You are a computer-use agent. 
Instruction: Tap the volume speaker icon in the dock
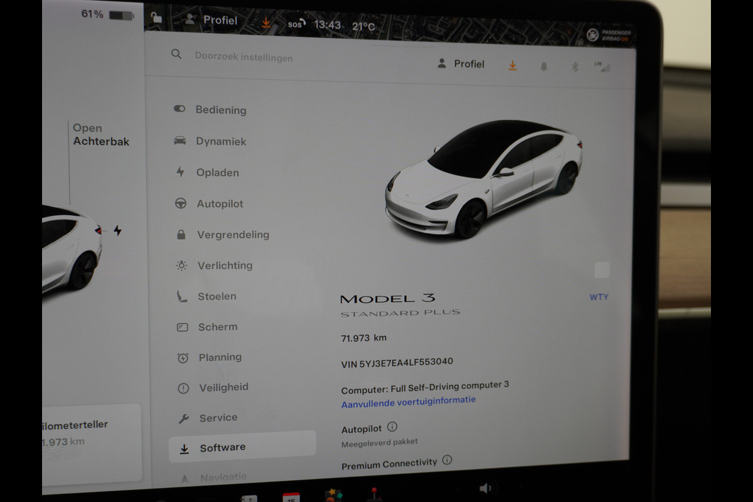pos(486,488)
